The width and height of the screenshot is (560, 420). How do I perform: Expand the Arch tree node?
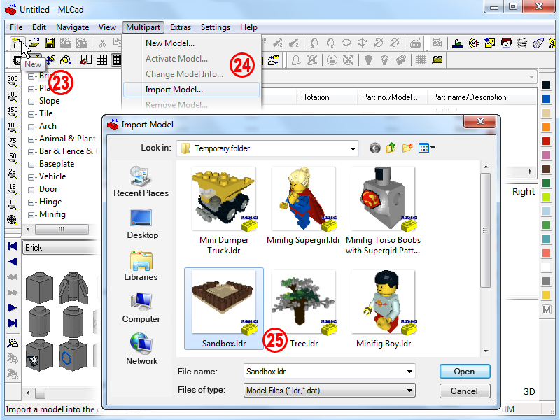click(31, 127)
